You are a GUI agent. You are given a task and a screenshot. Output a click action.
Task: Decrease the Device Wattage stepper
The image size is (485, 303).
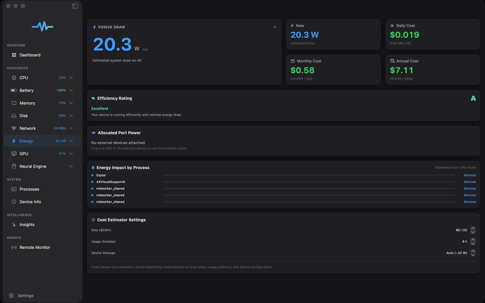473,255
